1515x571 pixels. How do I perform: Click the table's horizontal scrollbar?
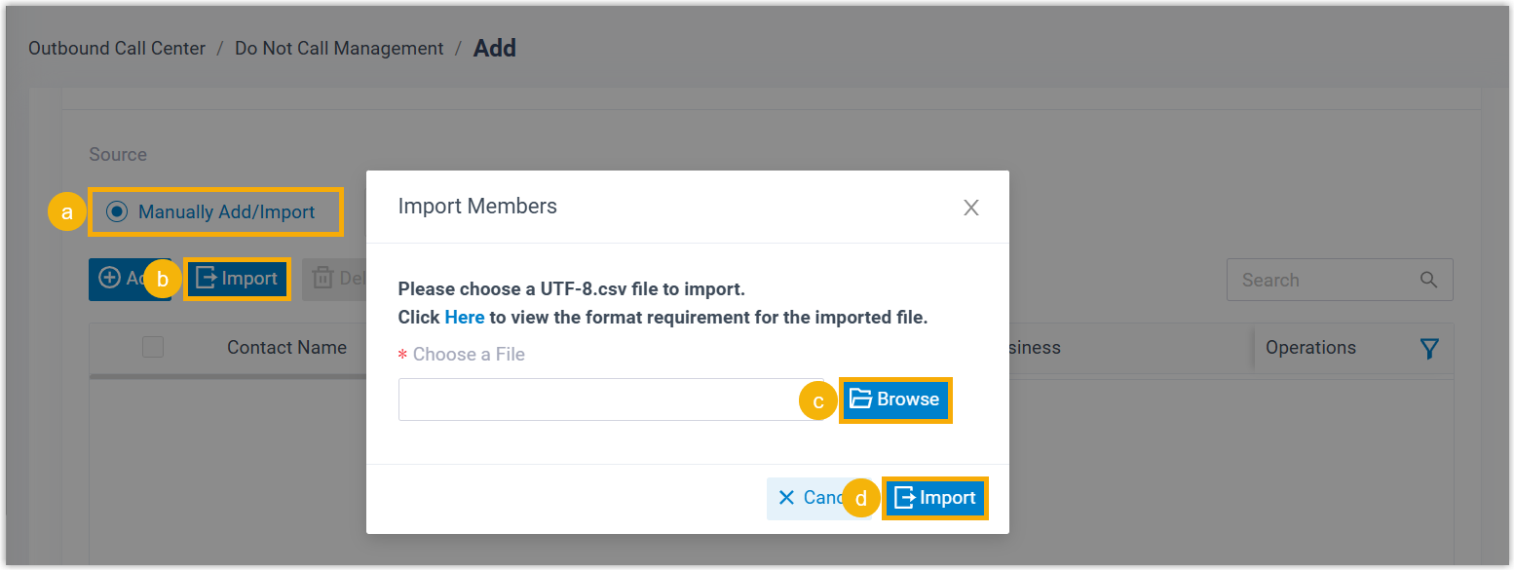tap(224, 375)
